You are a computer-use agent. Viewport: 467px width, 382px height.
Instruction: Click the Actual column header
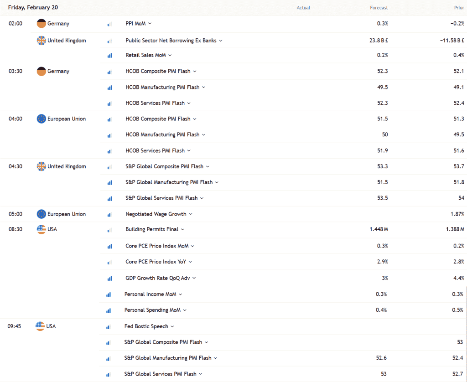pos(303,8)
